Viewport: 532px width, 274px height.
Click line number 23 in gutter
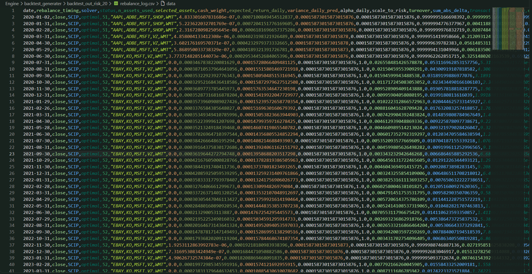(x=12, y=154)
